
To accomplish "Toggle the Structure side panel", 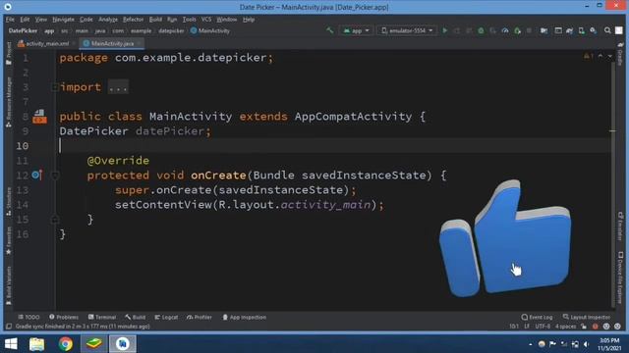I will [9, 201].
